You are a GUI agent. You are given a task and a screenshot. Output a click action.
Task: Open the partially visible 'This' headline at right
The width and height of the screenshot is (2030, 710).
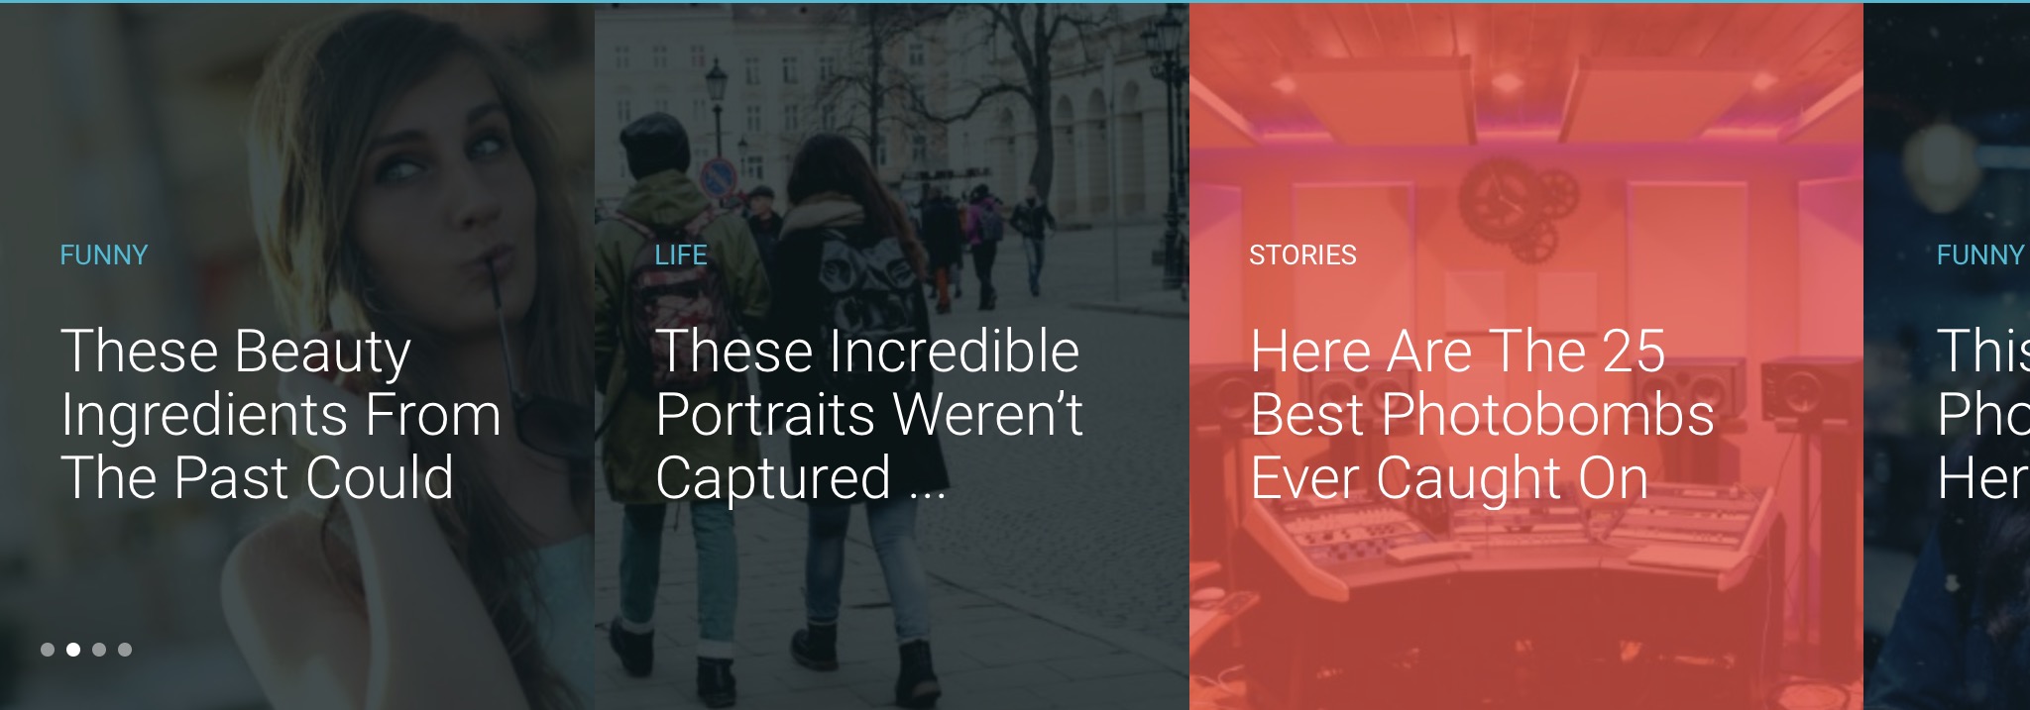1983,414
